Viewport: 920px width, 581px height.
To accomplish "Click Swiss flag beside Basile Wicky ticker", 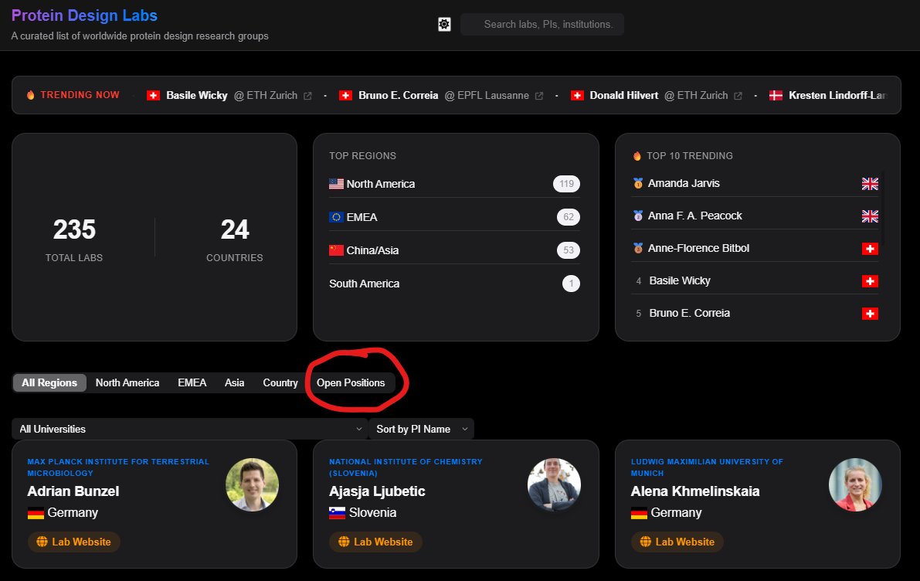I will click(x=153, y=95).
